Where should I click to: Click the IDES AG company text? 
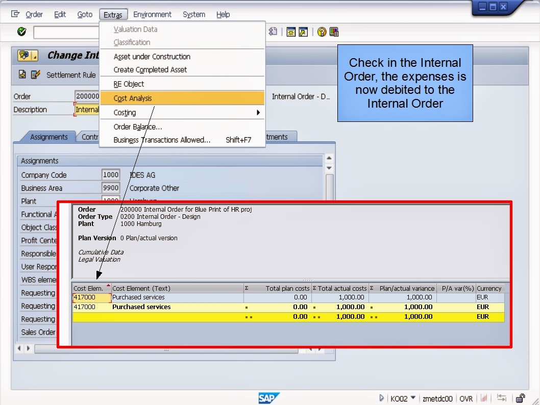142,175
